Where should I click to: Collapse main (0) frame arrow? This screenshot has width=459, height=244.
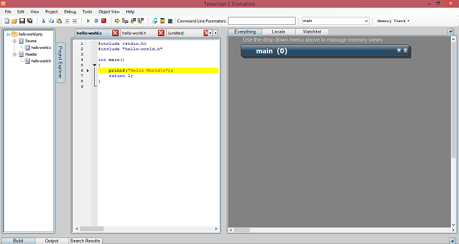399,50
